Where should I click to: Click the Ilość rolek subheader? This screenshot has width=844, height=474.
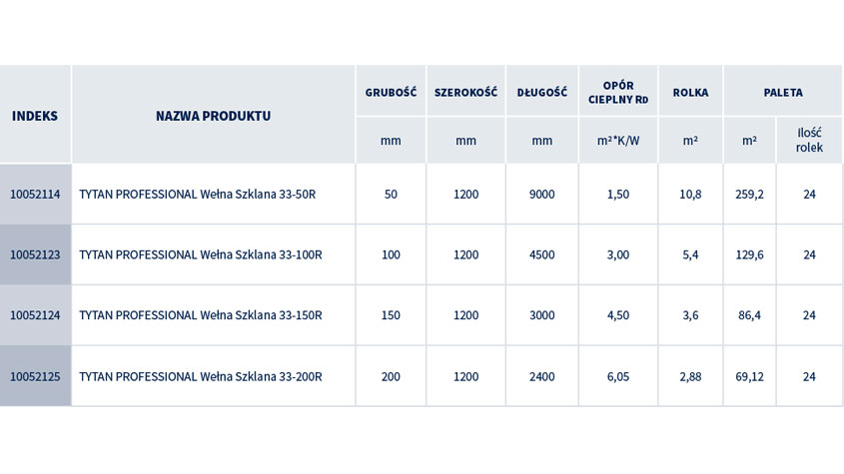[809, 141]
